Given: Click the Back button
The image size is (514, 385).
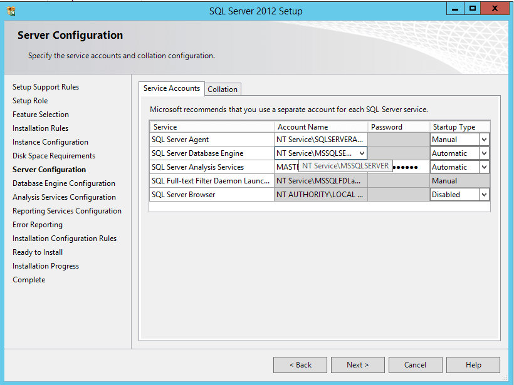Looking at the screenshot, I should point(300,364).
